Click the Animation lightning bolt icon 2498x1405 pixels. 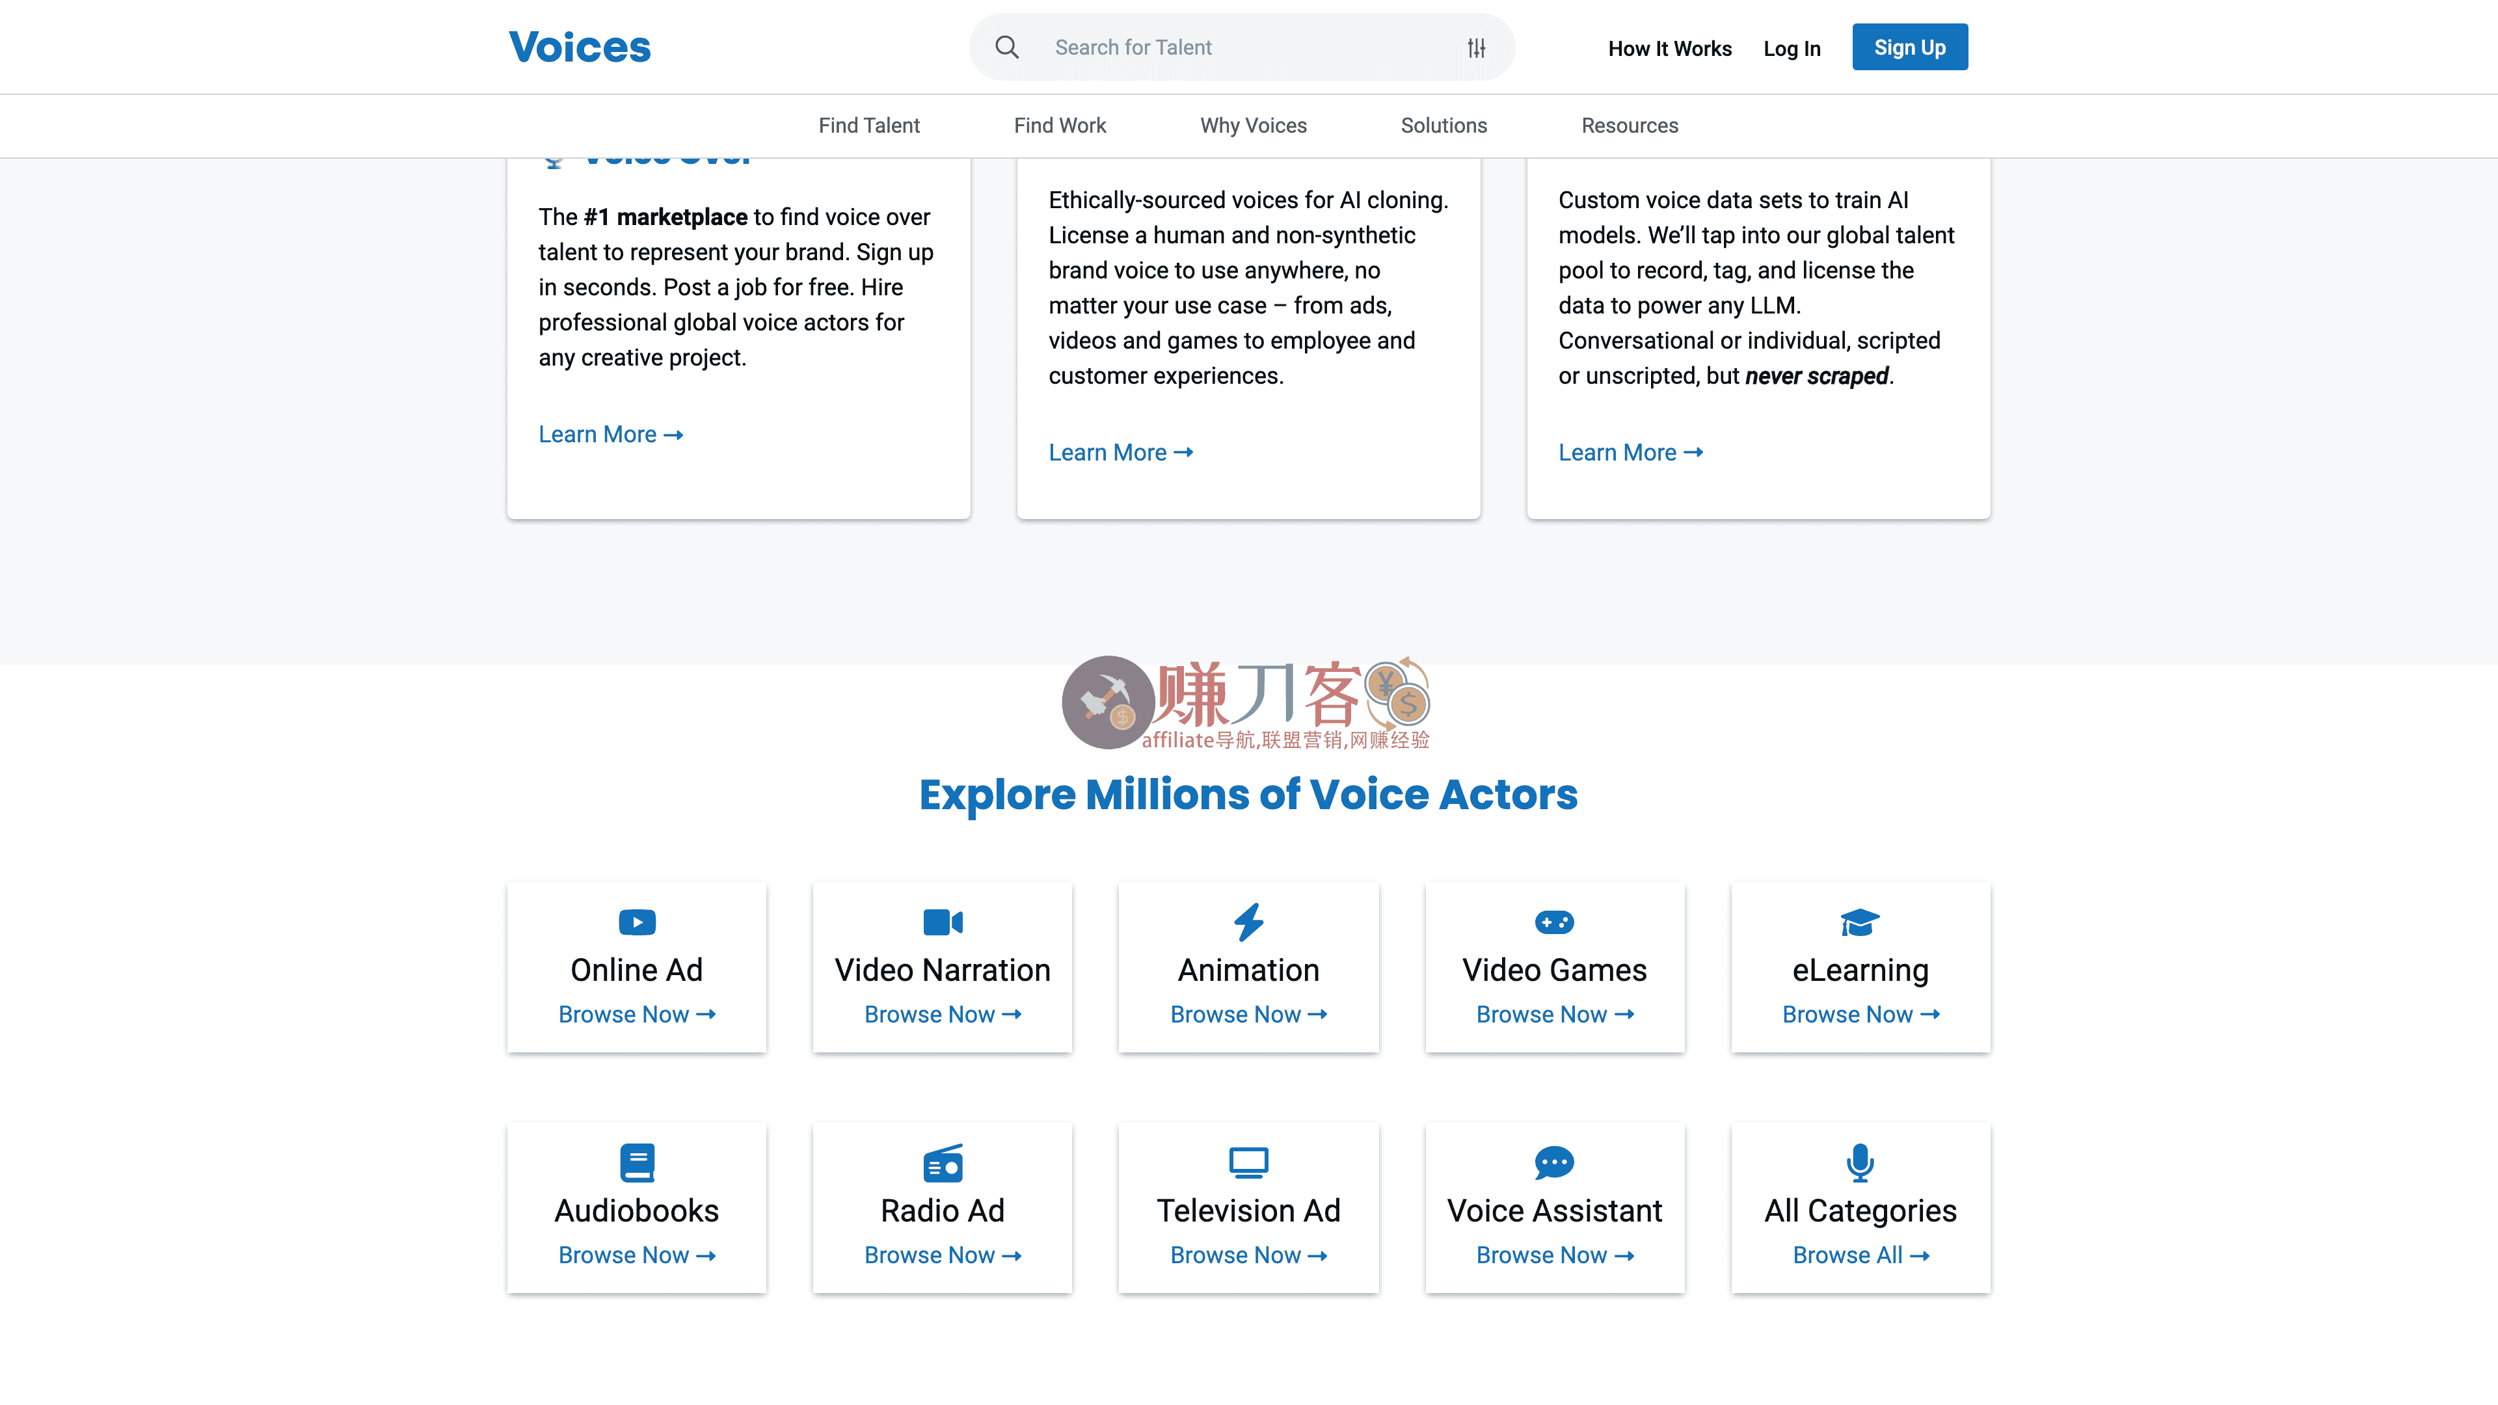pyautogui.click(x=1248, y=921)
